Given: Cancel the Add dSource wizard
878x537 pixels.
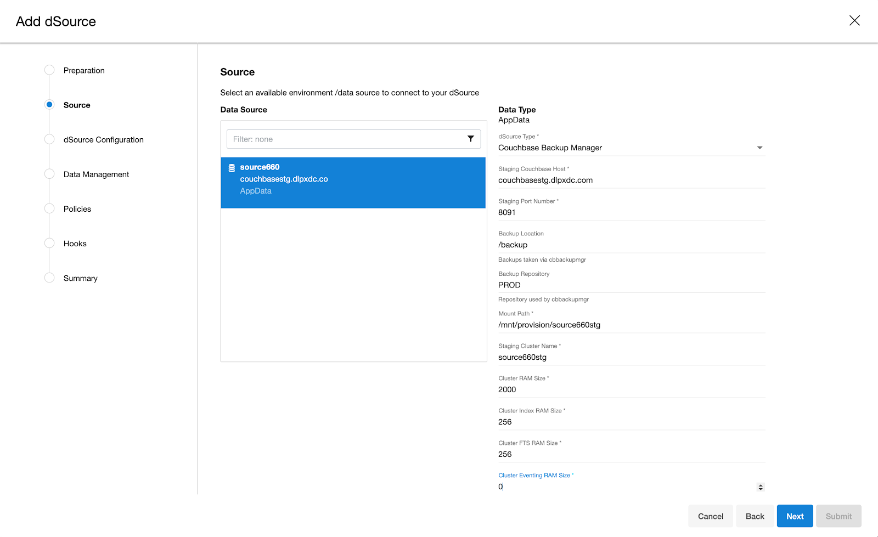Looking at the screenshot, I should pyautogui.click(x=710, y=516).
